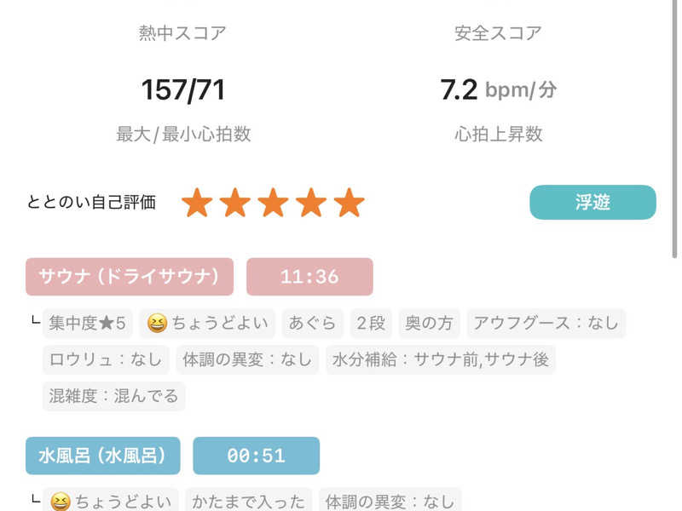Click the 集中度★5 tag
Viewport: 682px width, 511px height.
88,324
